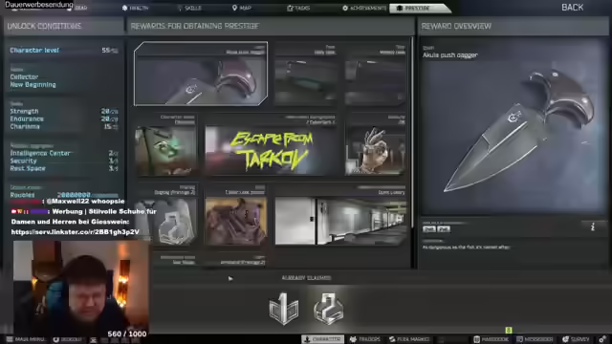Click the Endurance skill condition
Viewport: 612px width, 344px height.
pyautogui.click(x=64, y=118)
